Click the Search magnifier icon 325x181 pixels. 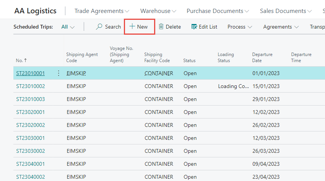pyautogui.click(x=99, y=27)
